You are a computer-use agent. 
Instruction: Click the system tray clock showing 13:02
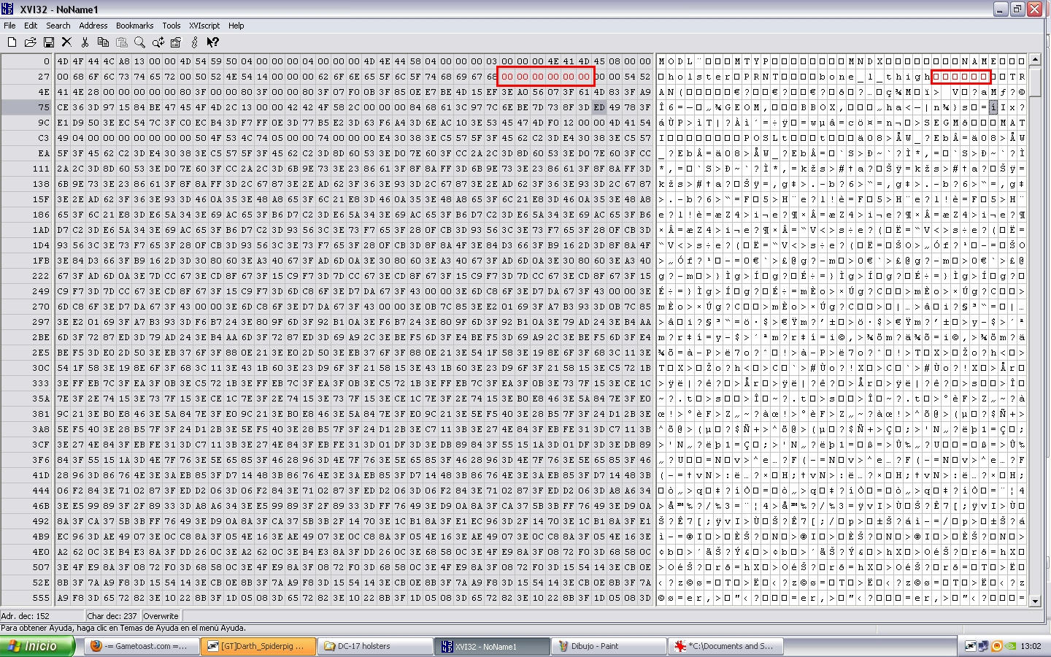[1031, 646]
